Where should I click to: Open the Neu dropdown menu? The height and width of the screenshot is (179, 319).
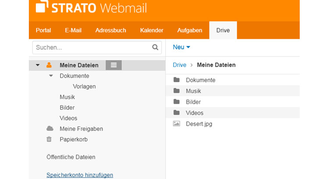click(181, 47)
